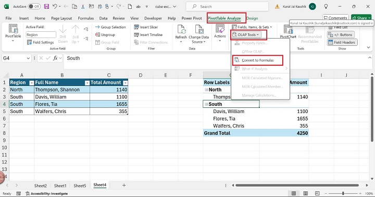Click the Page Layout view icon in status bar
Screen dimensions: 375x197
click(305, 193)
